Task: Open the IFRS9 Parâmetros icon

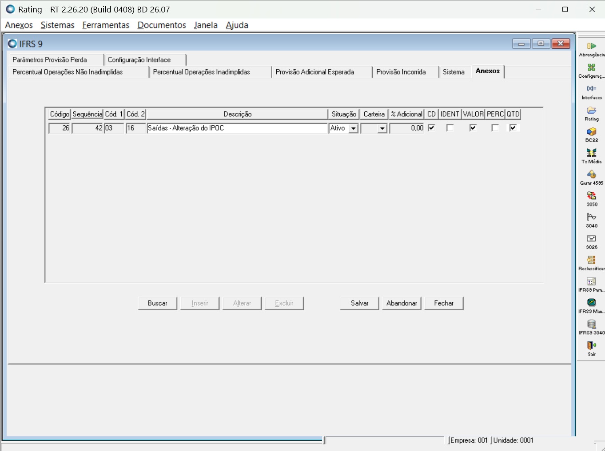Action: click(x=591, y=281)
